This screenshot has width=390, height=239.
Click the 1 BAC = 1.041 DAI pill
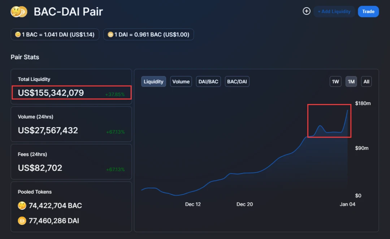tap(55, 34)
